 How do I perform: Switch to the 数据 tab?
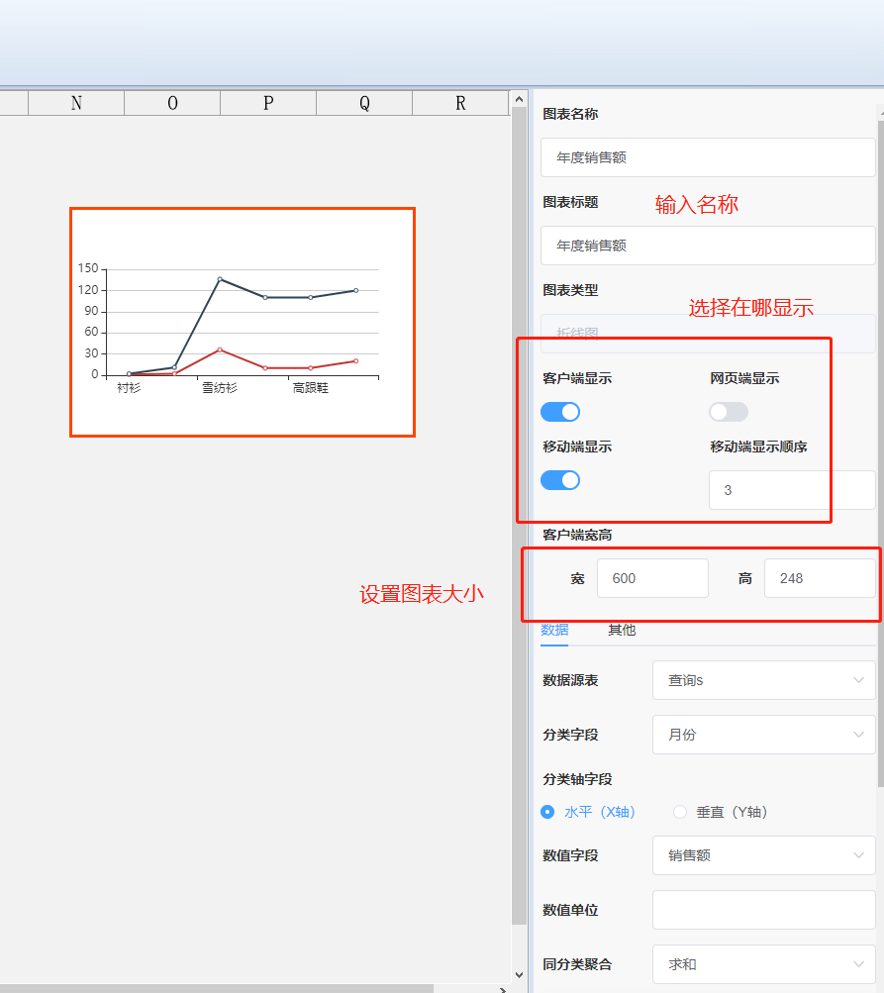tap(554, 630)
